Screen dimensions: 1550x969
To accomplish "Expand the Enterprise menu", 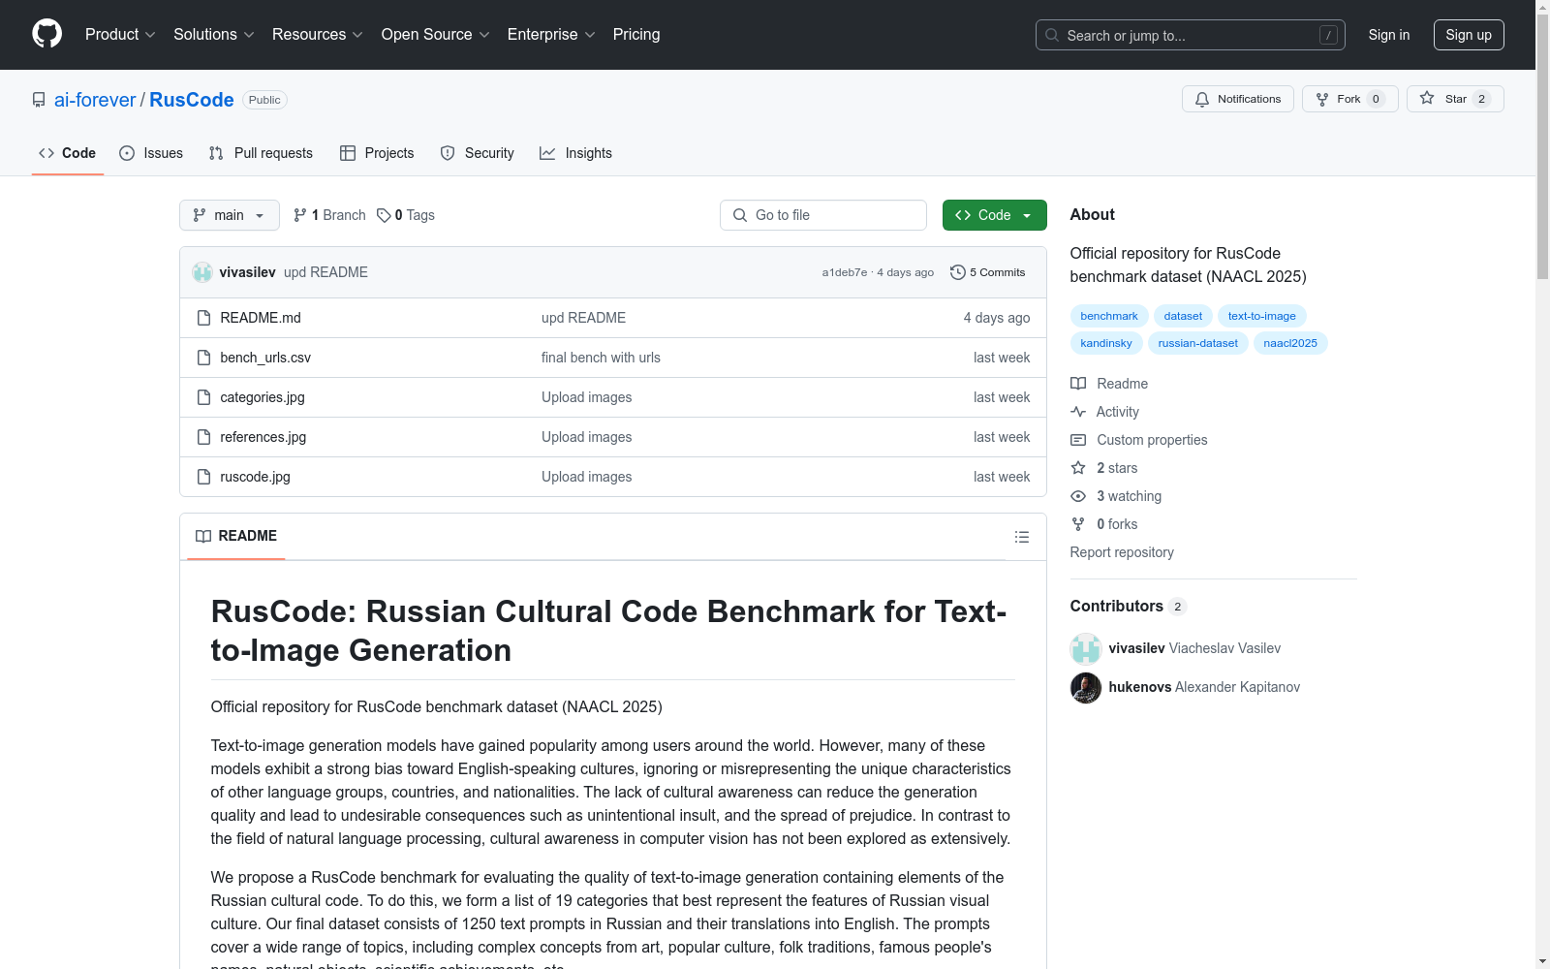I will [551, 35].
